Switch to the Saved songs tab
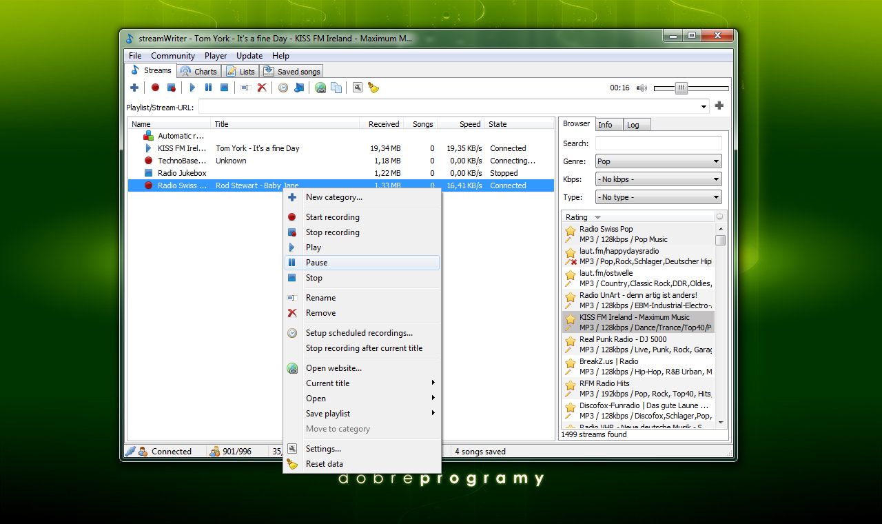882x524 pixels. [x=291, y=71]
